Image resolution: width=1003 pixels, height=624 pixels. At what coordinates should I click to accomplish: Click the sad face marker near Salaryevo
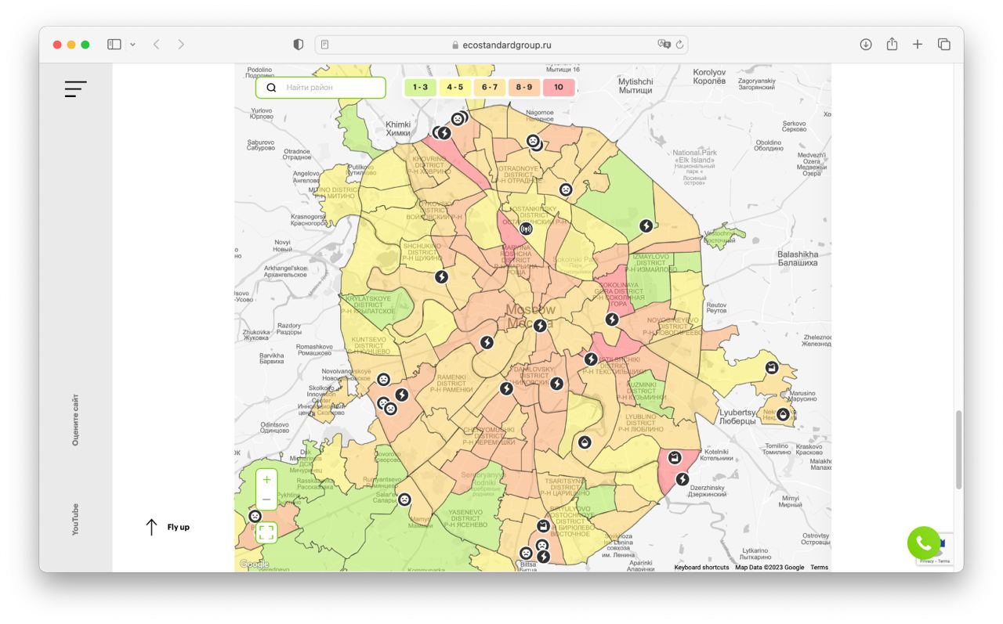(x=404, y=500)
